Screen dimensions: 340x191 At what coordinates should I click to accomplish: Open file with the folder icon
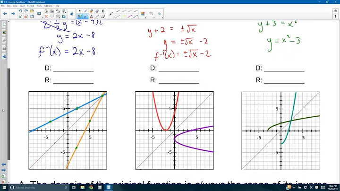click(32, 11)
